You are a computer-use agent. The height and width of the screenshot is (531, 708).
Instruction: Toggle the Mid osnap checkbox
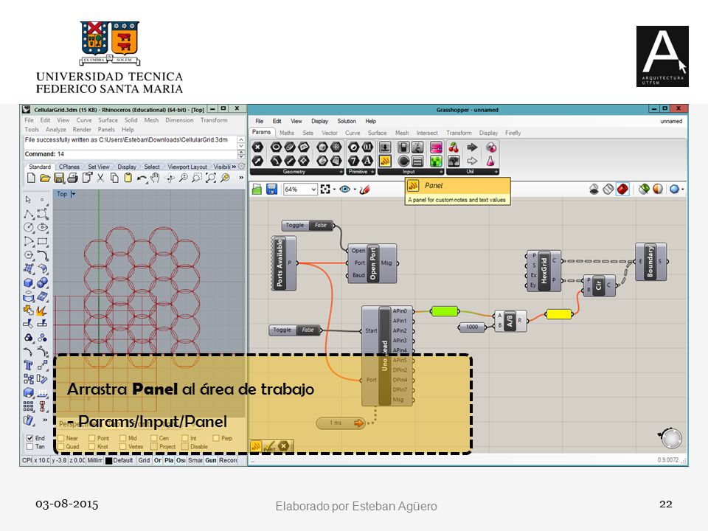pos(123,438)
